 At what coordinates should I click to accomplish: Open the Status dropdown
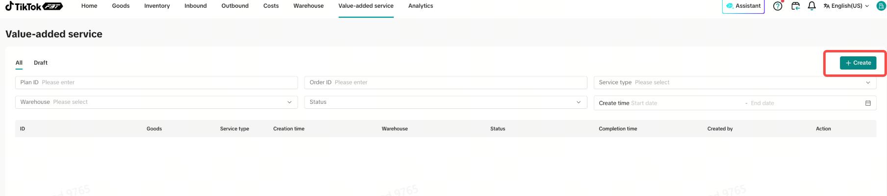[x=446, y=102]
